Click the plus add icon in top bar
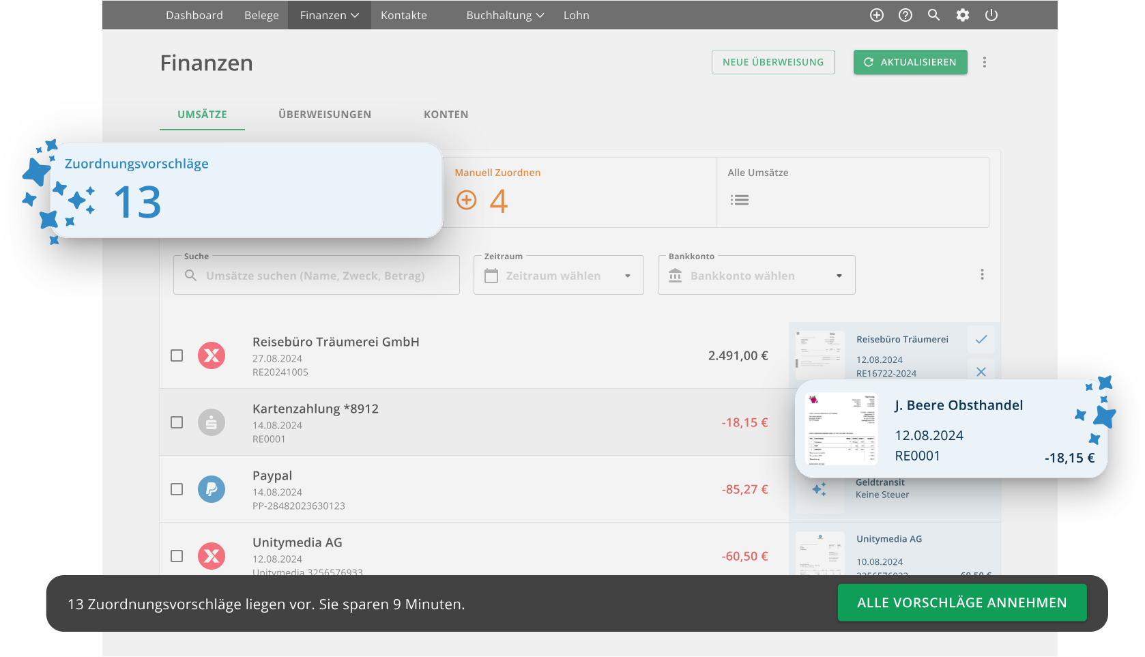Image resolution: width=1145 pixels, height=657 pixels. [877, 15]
